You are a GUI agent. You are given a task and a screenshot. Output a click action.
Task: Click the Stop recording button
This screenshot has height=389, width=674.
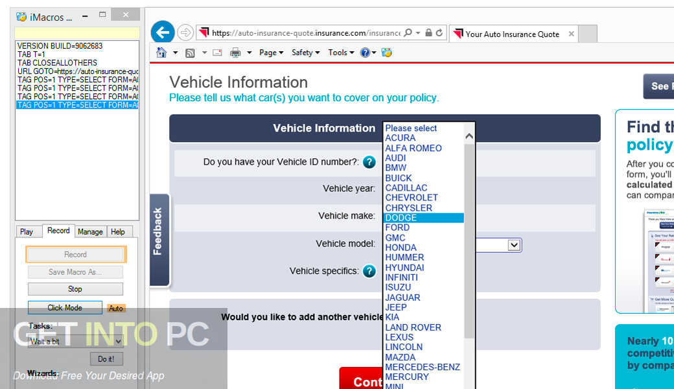pos(75,289)
